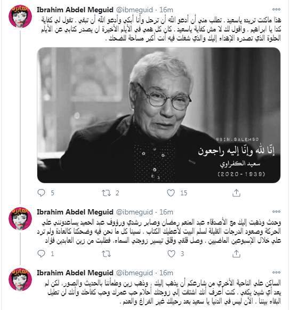Screen dimensions: 290x310
Task: Open the Ibrahim Abdel Meguid name on the first tweet
Action: click(x=75, y=10)
